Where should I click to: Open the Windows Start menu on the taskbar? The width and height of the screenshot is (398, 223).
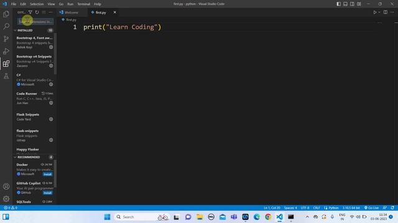(x=108, y=217)
